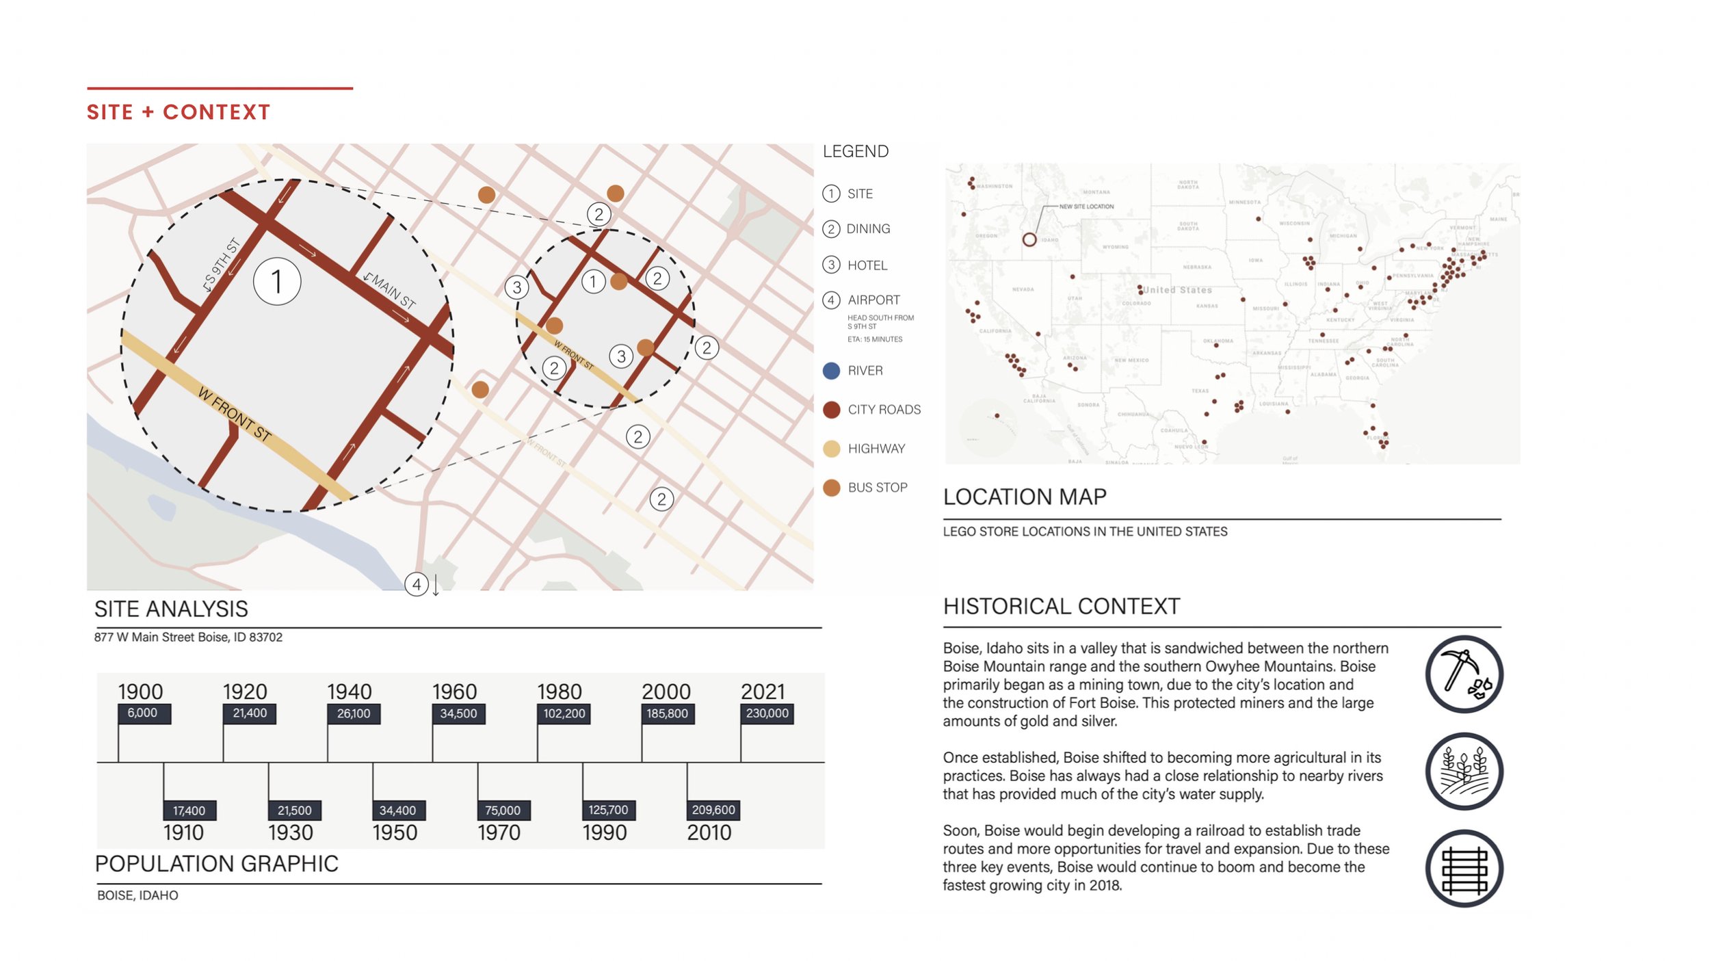1710x961 pixels.
Task: Click the HEAD SOUTH FROM S 9TH ST note
Action: tap(880, 322)
